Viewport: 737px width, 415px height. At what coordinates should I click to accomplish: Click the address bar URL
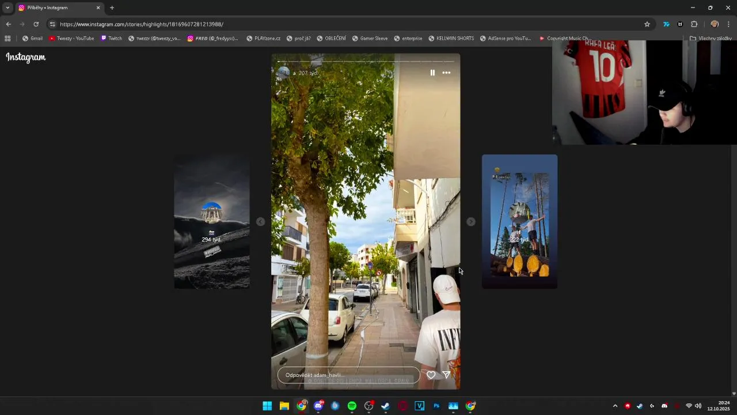[x=142, y=24]
